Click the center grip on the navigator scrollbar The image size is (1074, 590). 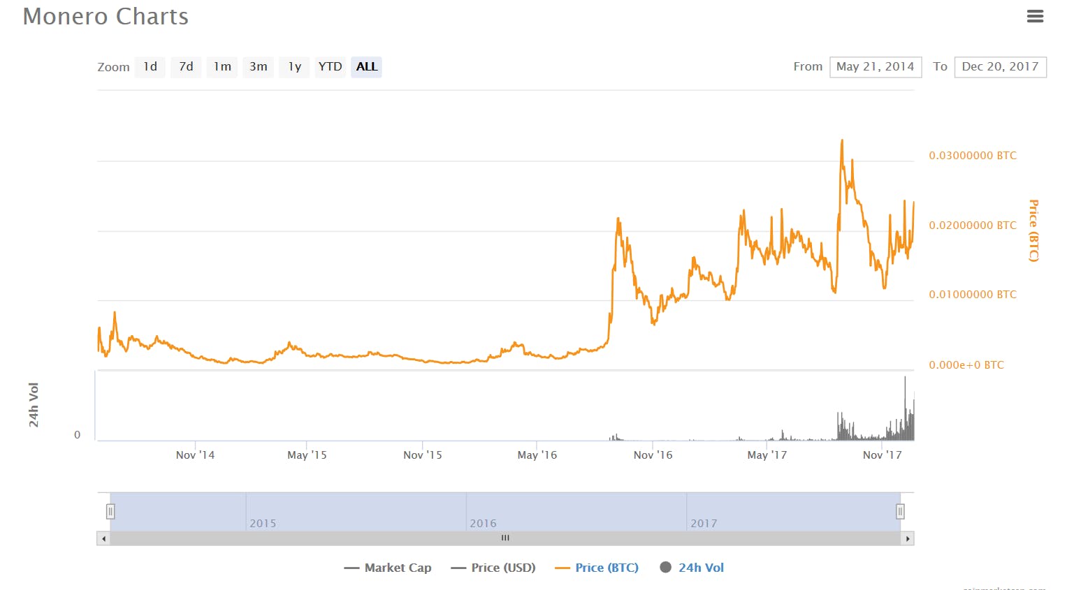pyautogui.click(x=505, y=538)
